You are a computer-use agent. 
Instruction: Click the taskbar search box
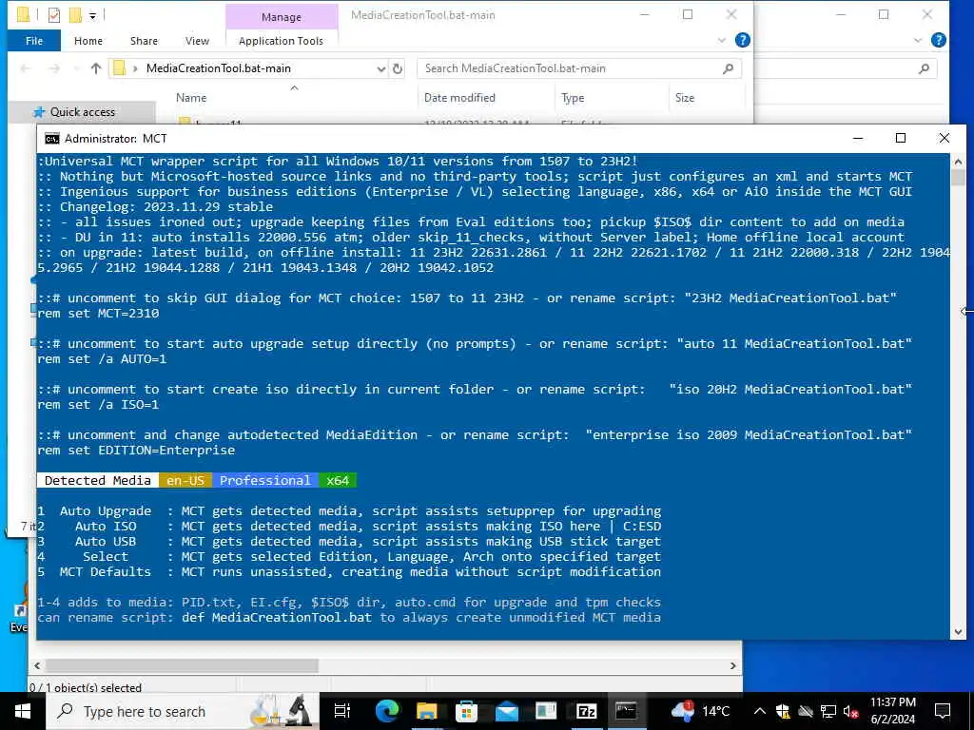pos(182,711)
